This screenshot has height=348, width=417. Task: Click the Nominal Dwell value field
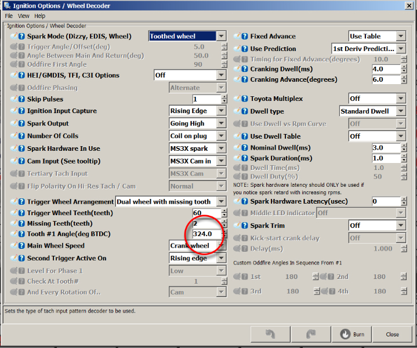[x=385, y=148]
